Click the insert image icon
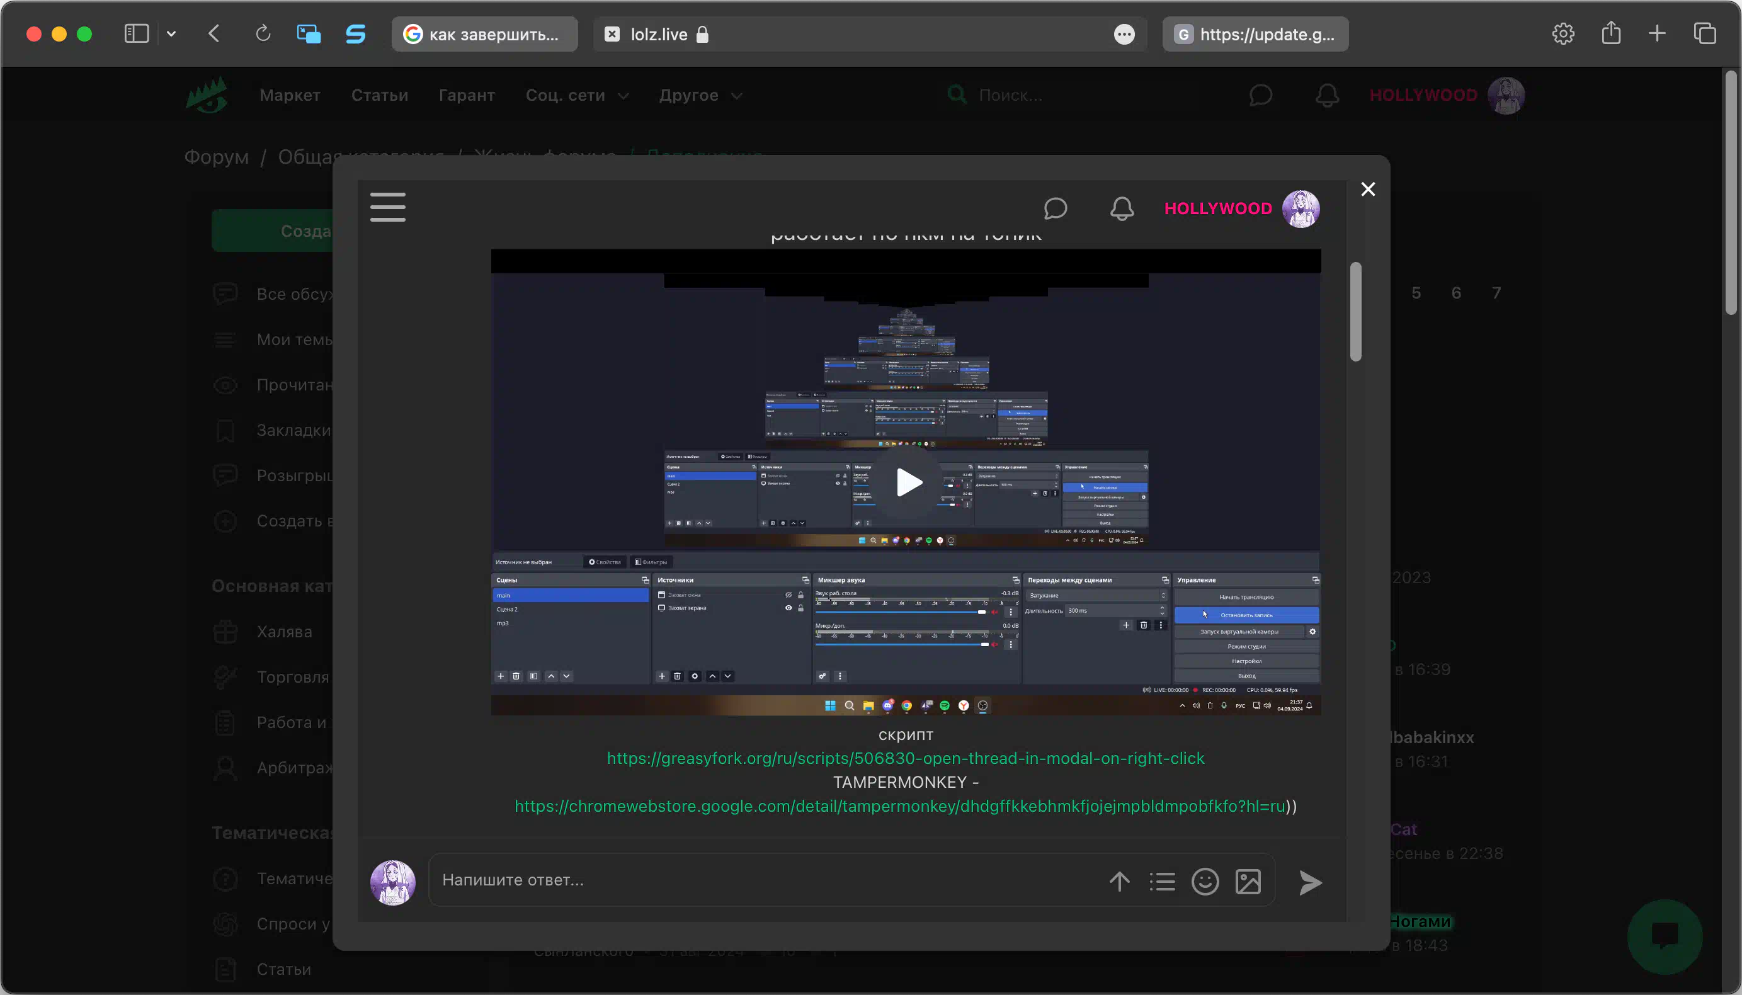The height and width of the screenshot is (995, 1742). coord(1248,882)
